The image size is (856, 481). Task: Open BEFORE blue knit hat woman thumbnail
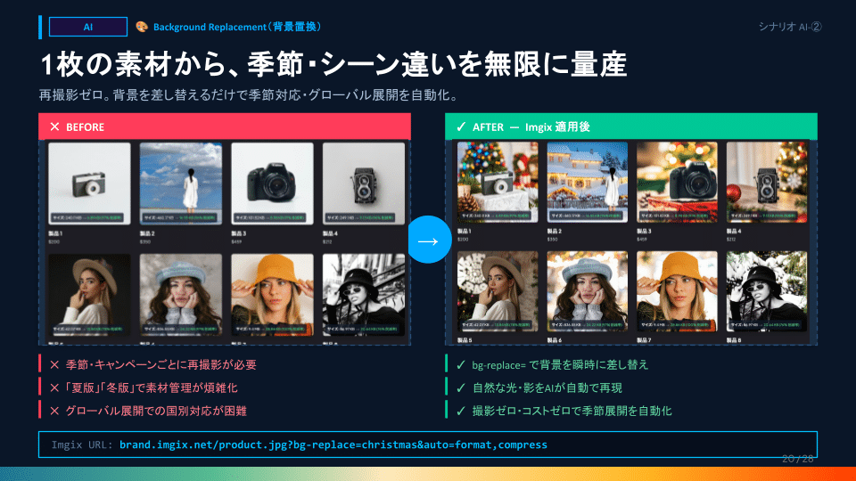pyautogui.click(x=181, y=295)
